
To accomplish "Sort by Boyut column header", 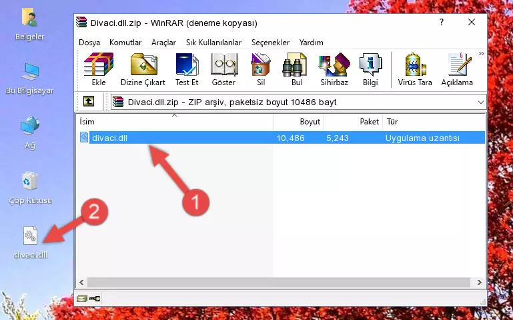I will click(298, 122).
